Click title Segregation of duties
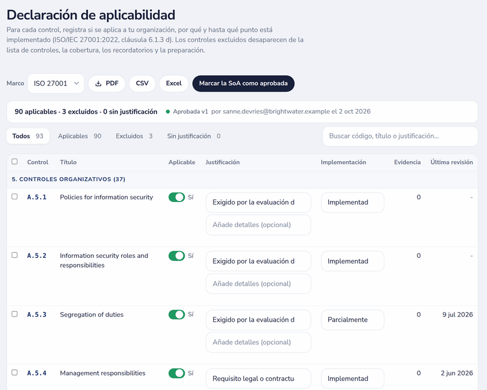Screen dimensions: 487x390 [x=92, y=315]
